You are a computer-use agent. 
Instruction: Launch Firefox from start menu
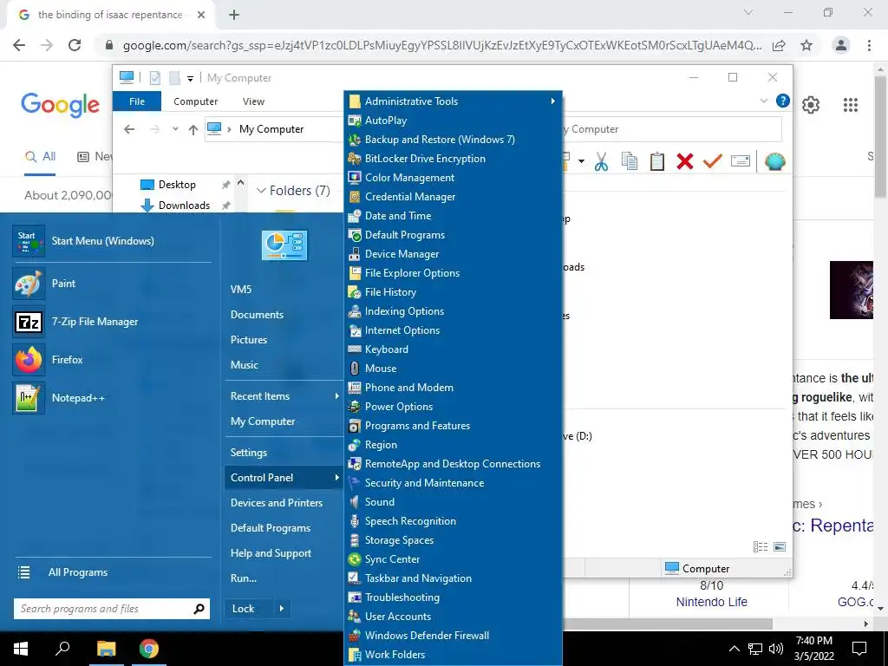(x=29, y=360)
